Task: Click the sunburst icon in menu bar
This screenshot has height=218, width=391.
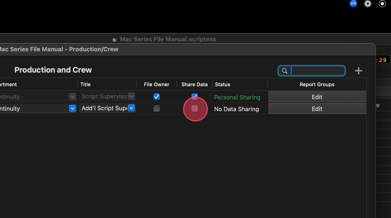Action: tap(368, 4)
